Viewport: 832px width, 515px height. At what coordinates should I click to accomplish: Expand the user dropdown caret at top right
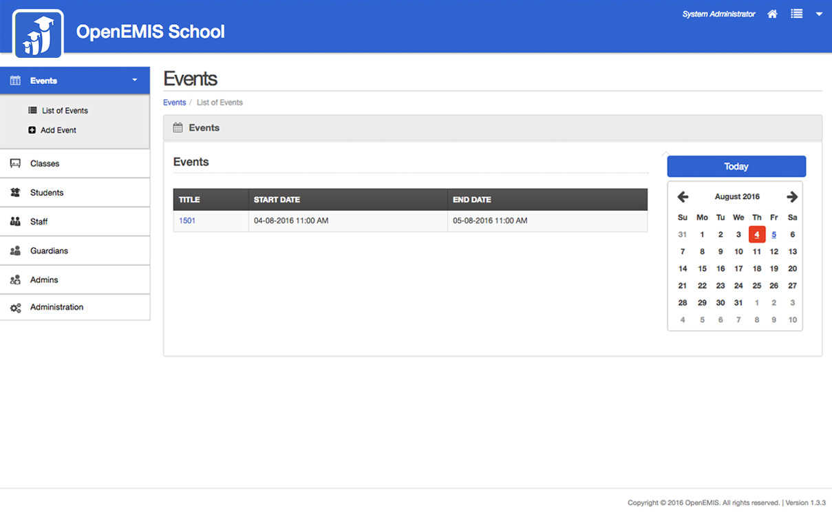pos(819,14)
